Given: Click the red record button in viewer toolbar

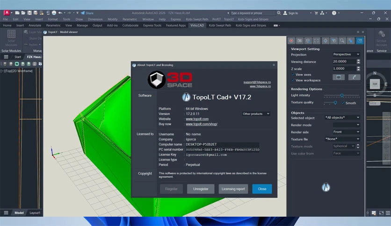Looking at the screenshot, I should 291,41.
